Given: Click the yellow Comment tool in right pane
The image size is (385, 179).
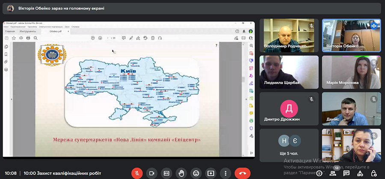Looking at the screenshot, I should pyautogui.click(x=251, y=113).
